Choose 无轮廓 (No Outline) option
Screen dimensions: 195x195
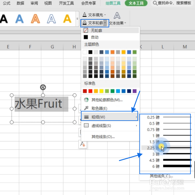(x=110, y=30)
